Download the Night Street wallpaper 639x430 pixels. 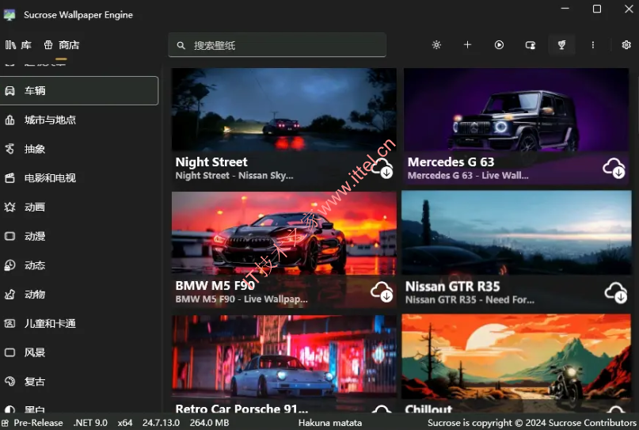pos(382,168)
